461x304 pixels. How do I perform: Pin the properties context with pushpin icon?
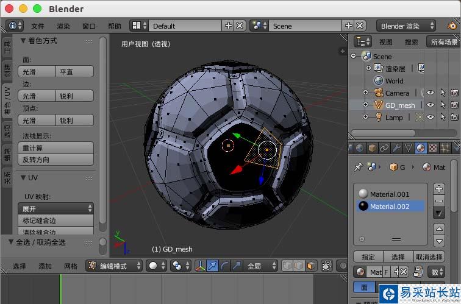click(x=359, y=168)
